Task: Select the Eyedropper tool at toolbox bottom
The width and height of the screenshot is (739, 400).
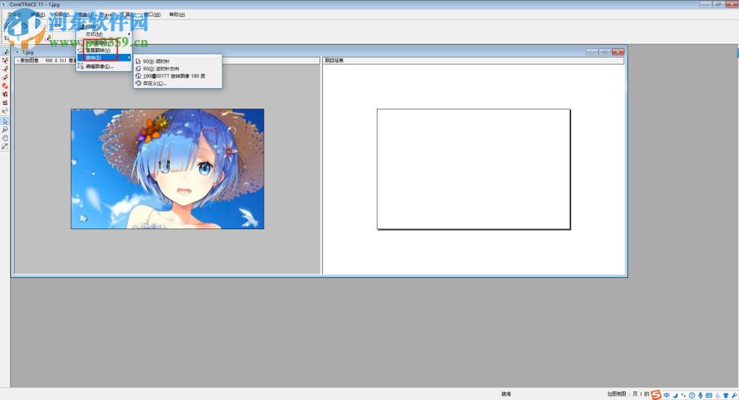Action: pyautogui.click(x=5, y=146)
